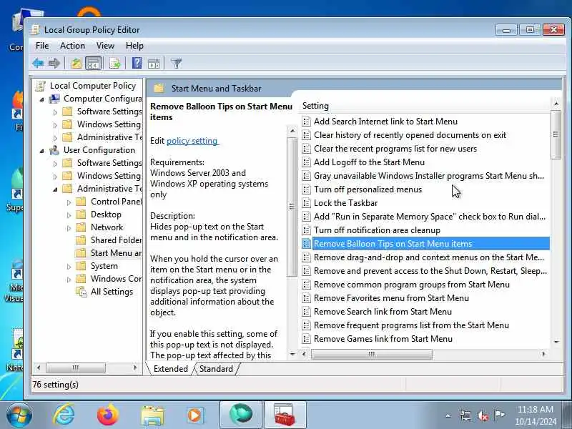The width and height of the screenshot is (572, 429).
Task: Select Shared Folders in the tree
Action: pos(116,240)
